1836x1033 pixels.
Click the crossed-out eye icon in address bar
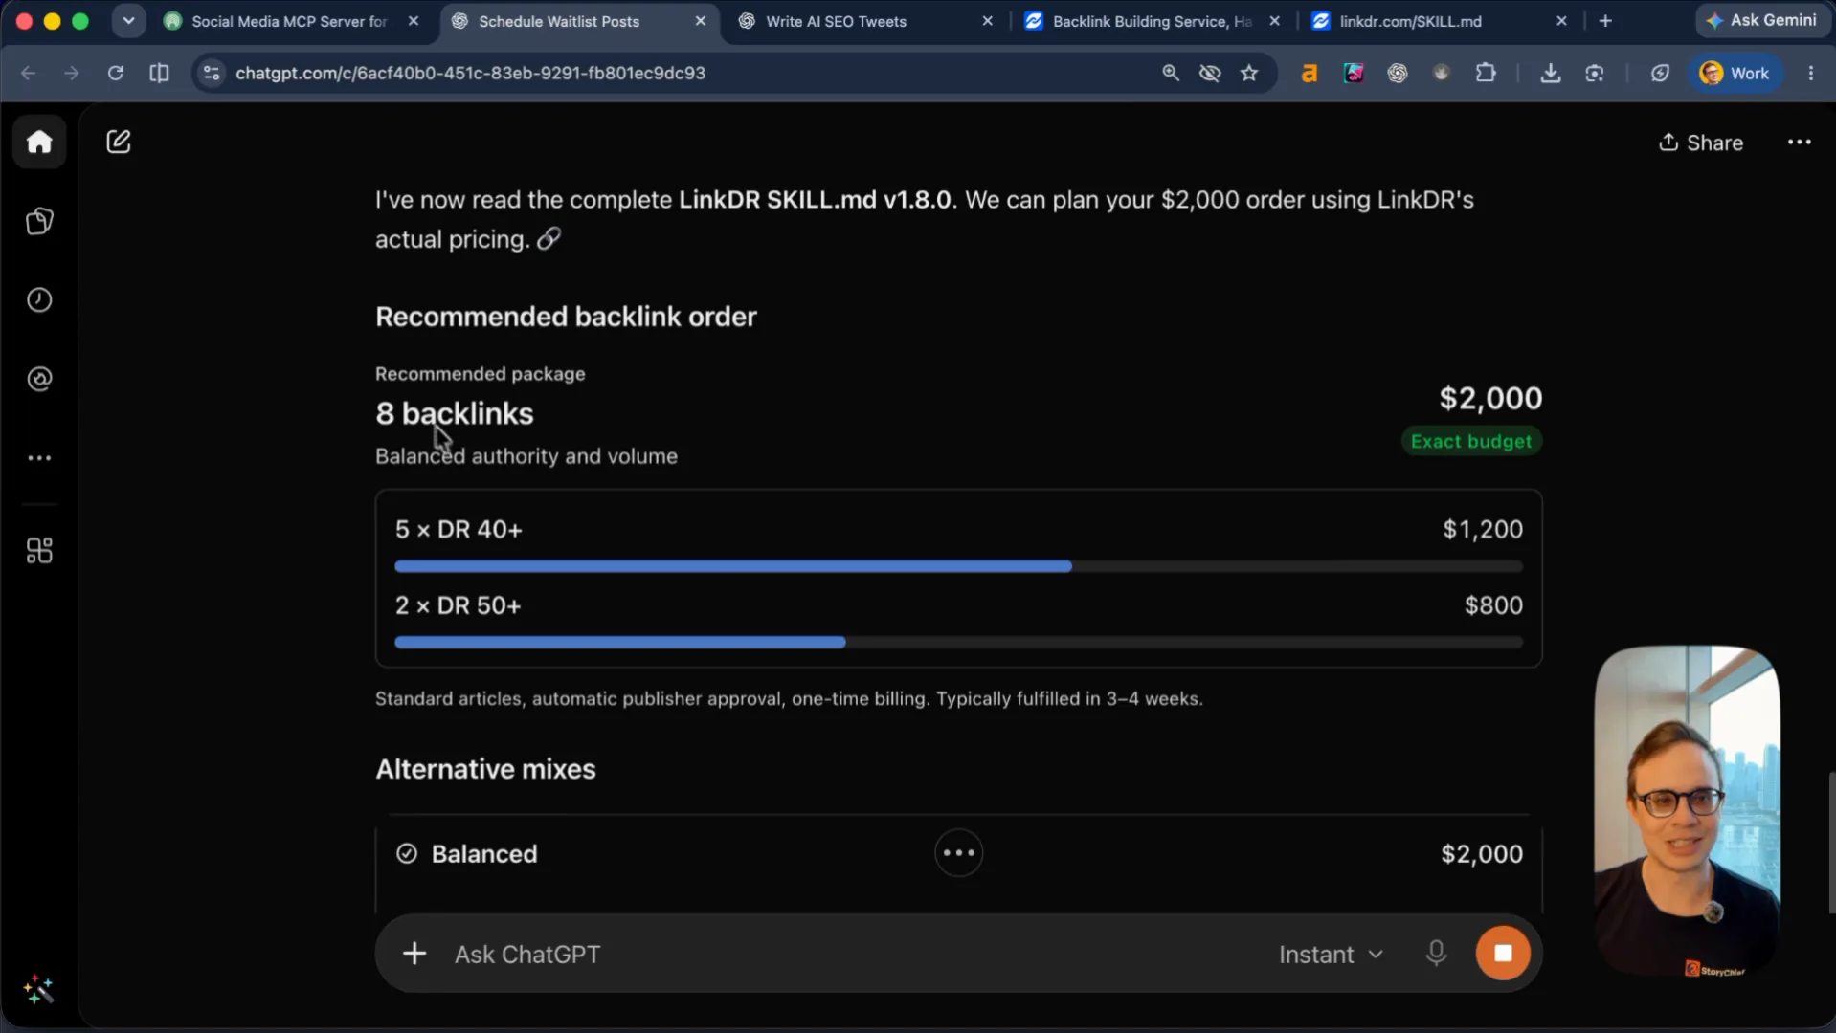pyautogui.click(x=1210, y=73)
